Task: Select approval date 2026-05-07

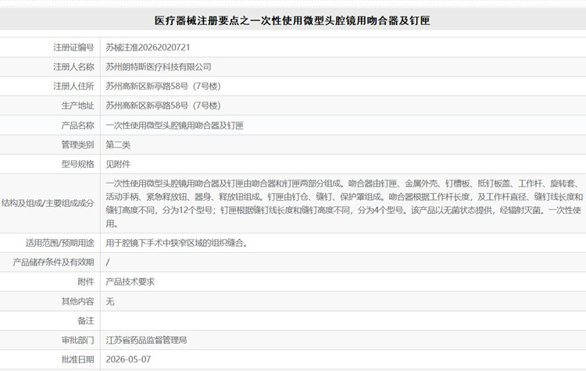Action: point(128,360)
